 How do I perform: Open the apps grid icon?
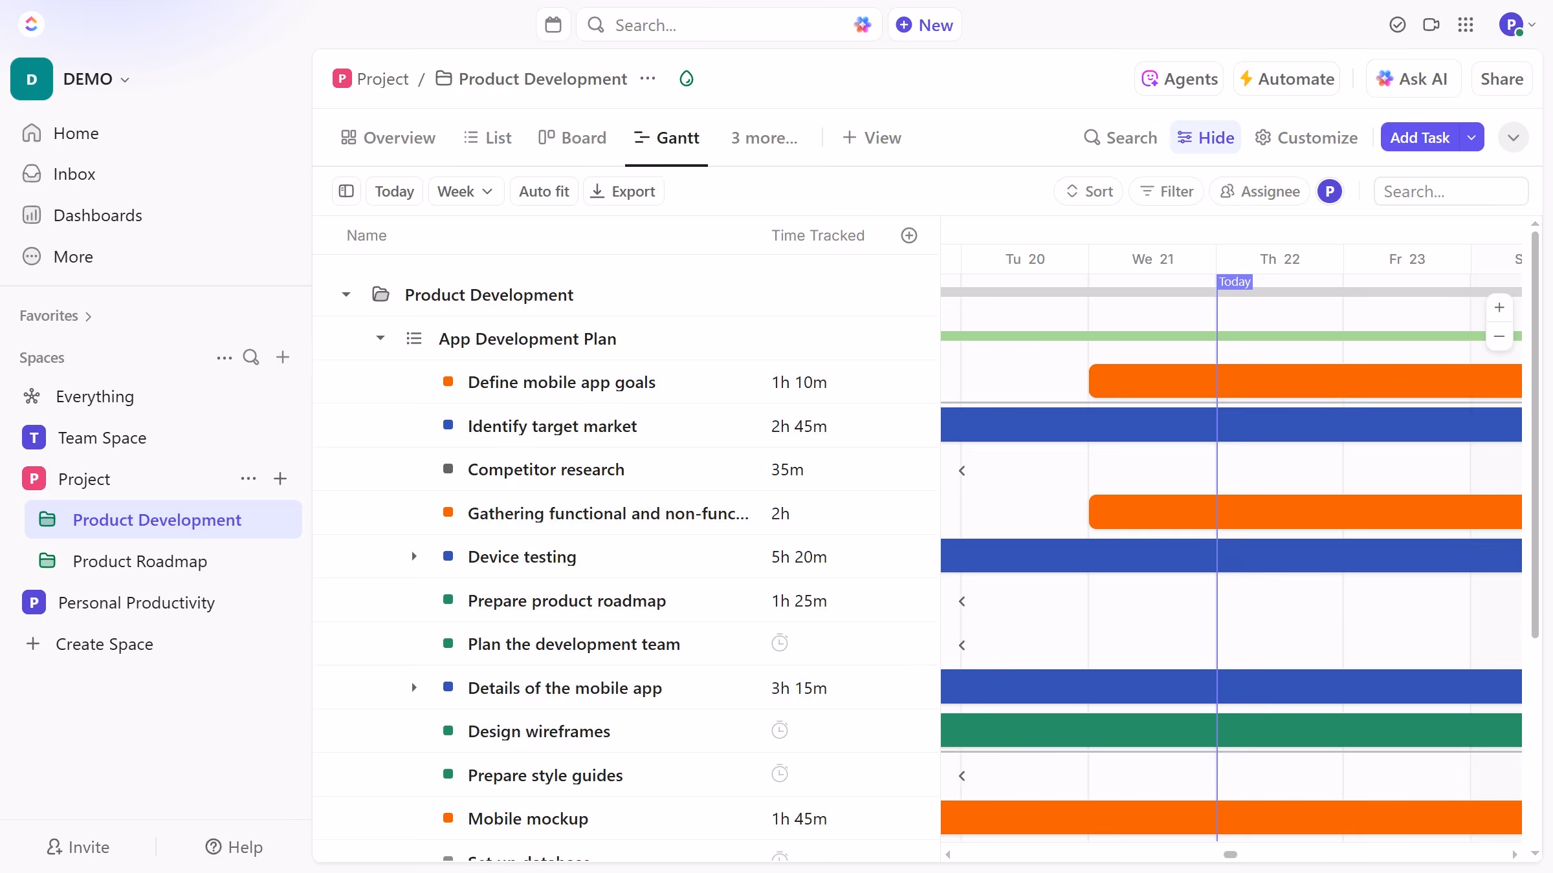pos(1466,25)
